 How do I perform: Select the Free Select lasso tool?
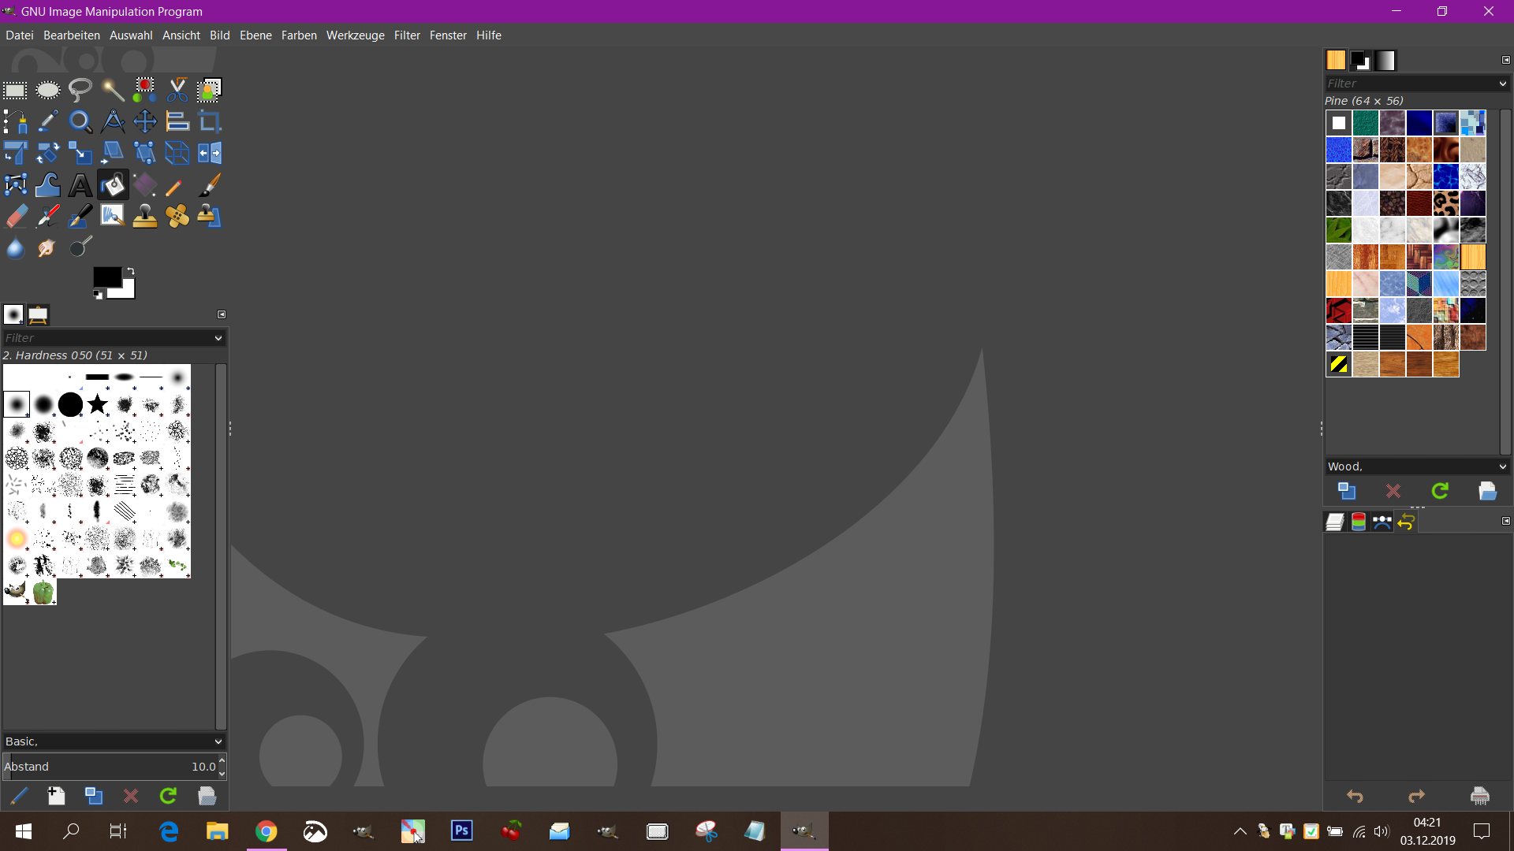(80, 90)
